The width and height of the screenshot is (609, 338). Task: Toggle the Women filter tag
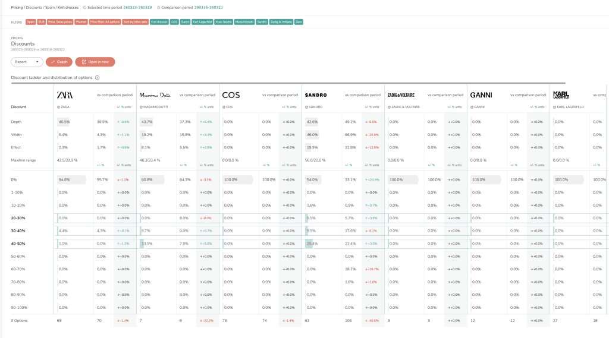point(81,21)
